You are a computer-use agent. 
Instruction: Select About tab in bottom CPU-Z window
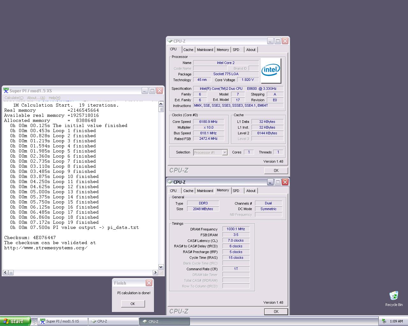251,191
